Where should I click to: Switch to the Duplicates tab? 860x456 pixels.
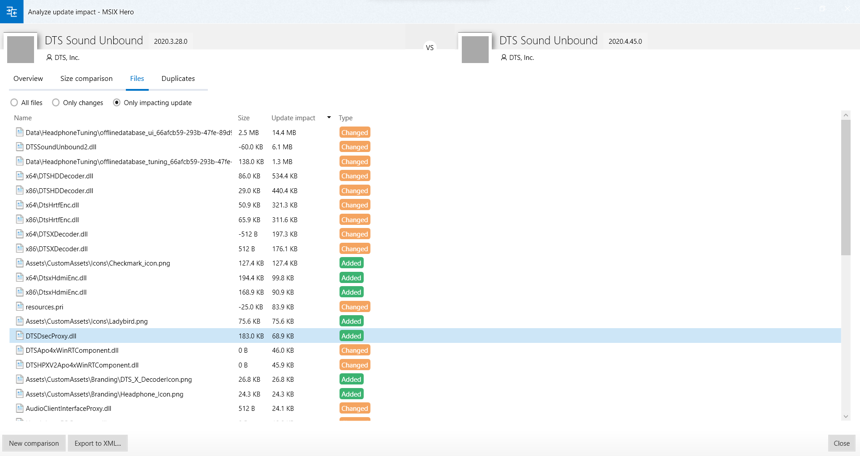[178, 79]
